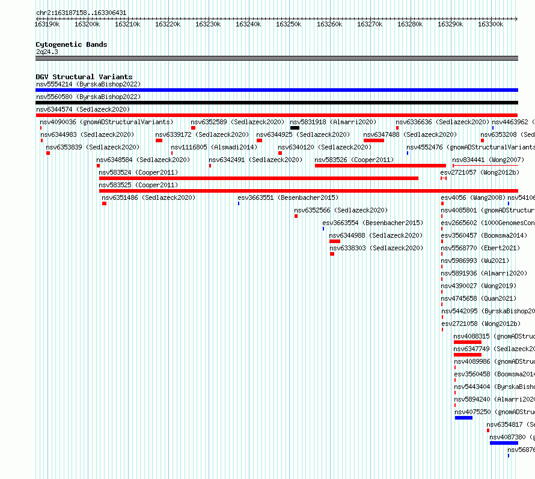The width and height of the screenshot is (535, 479).
Task: Select nsv5443404 ByrskaBishop variant label
Action: point(494,387)
